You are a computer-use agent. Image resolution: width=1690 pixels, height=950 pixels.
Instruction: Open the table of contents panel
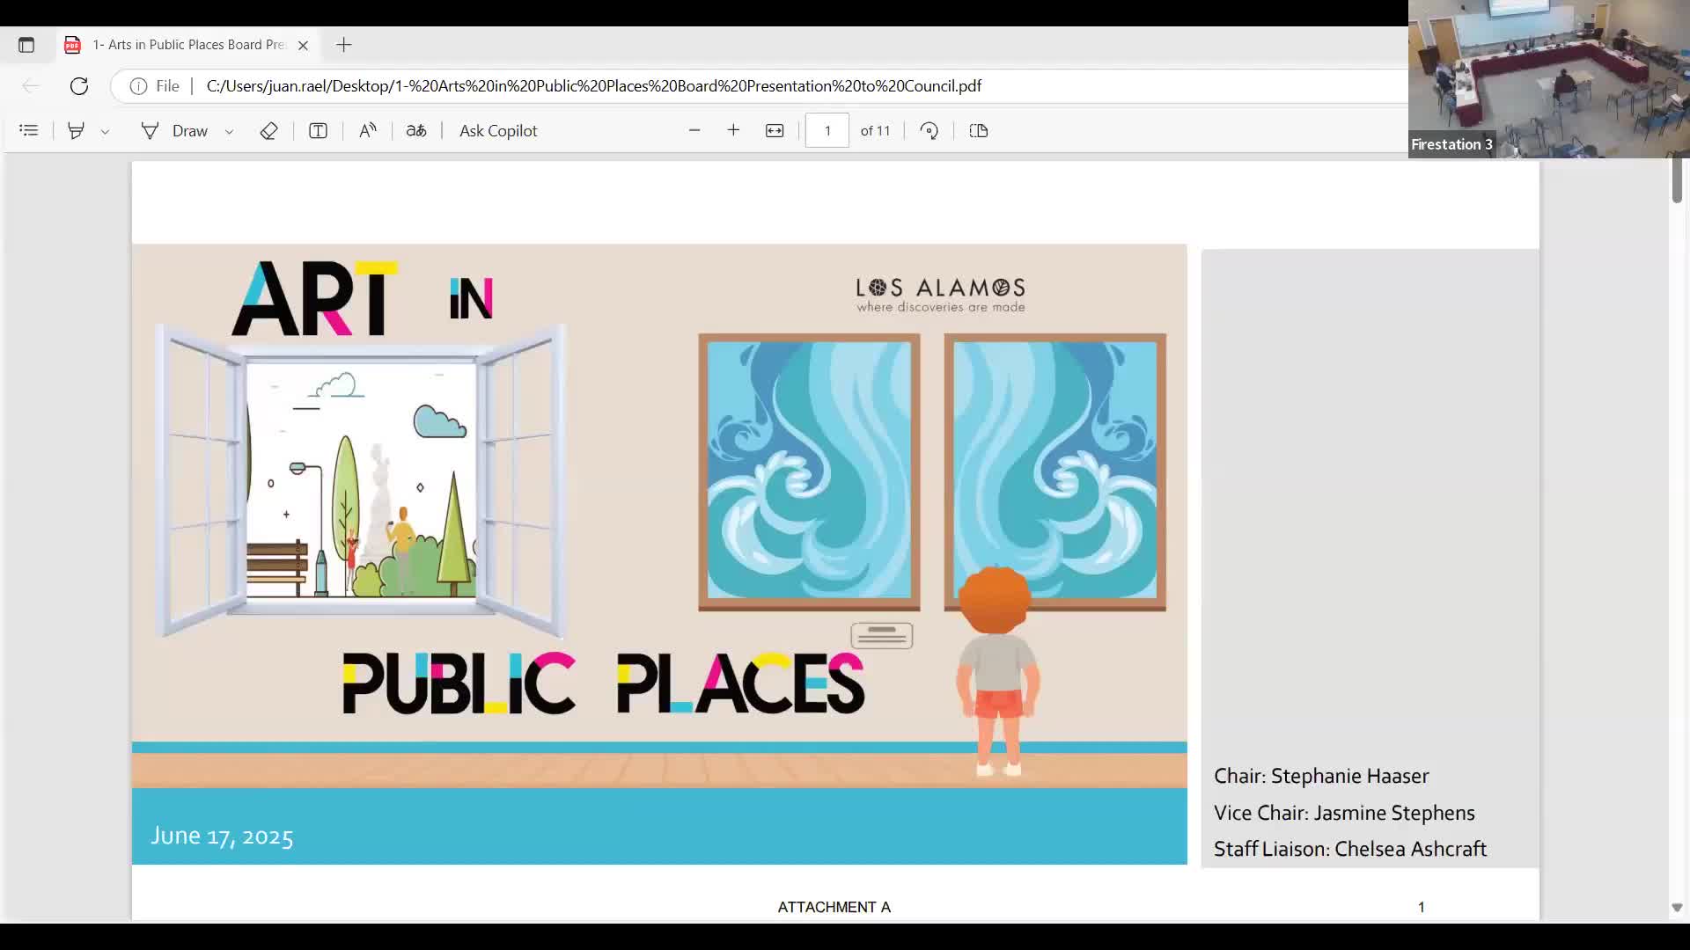click(28, 131)
